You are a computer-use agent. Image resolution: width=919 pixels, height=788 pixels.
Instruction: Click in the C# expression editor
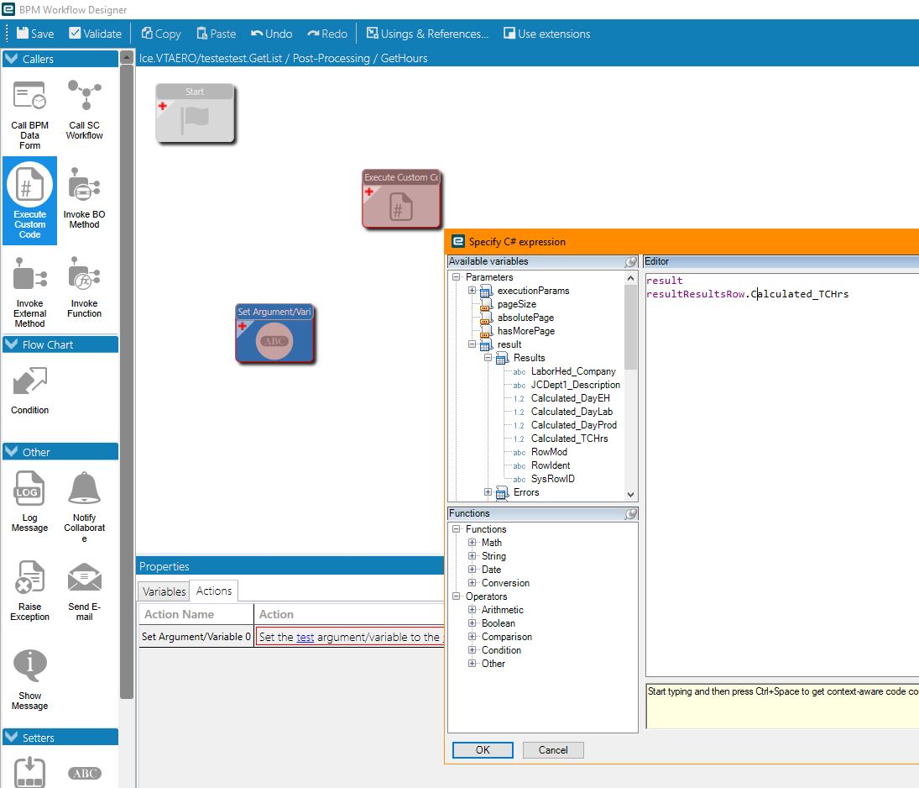point(782,475)
